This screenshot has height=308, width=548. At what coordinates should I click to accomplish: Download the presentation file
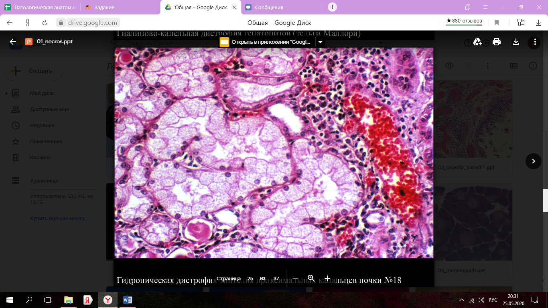[516, 42]
